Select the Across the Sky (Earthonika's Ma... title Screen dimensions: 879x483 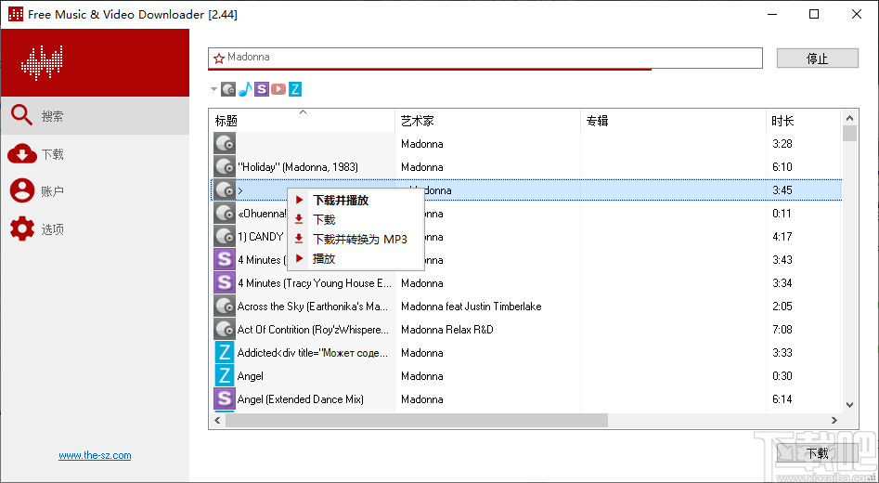312,307
